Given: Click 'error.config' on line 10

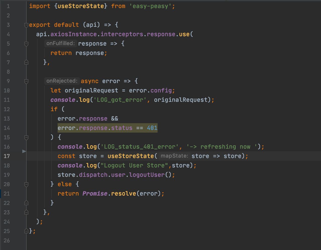Looking at the screenshot, I should coord(150,90).
